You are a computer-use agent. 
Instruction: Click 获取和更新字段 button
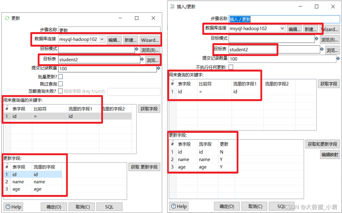point(322,144)
